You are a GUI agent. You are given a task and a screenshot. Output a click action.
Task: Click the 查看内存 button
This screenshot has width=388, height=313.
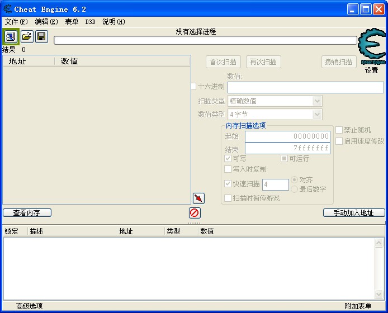tap(27, 213)
